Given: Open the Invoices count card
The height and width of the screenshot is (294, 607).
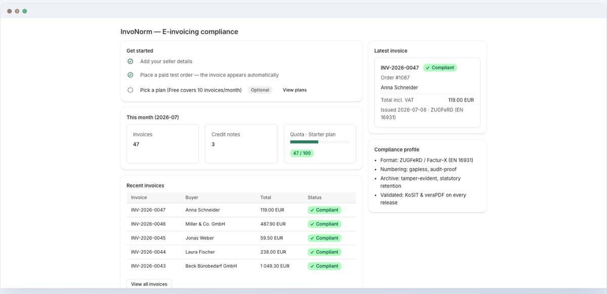Looking at the screenshot, I should (x=162, y=144).
